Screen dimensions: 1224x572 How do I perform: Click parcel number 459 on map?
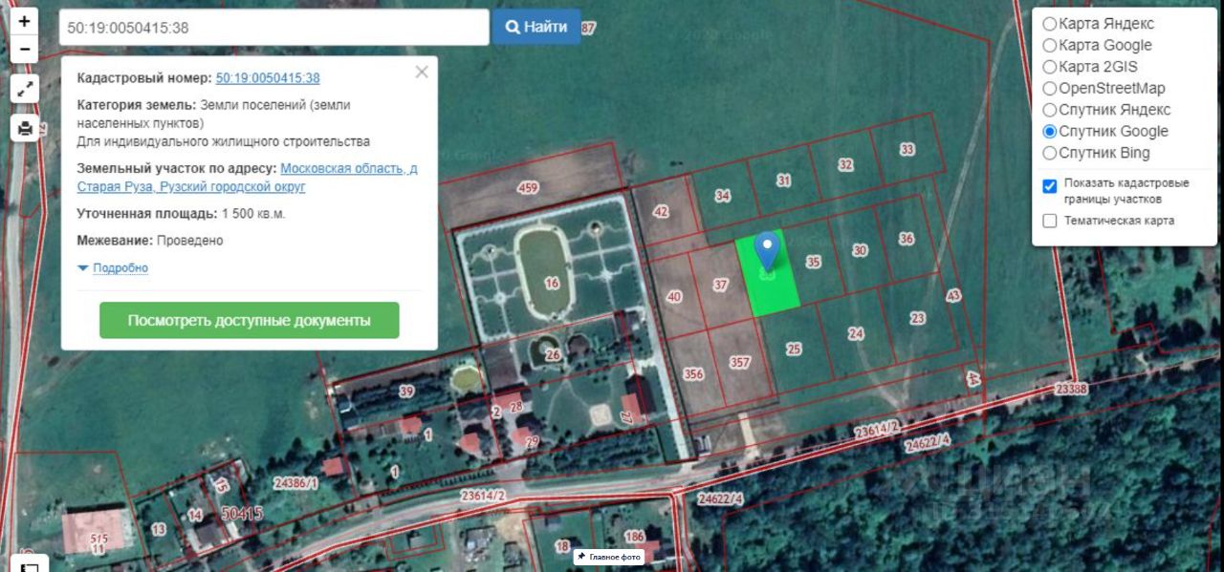(527, 188)
